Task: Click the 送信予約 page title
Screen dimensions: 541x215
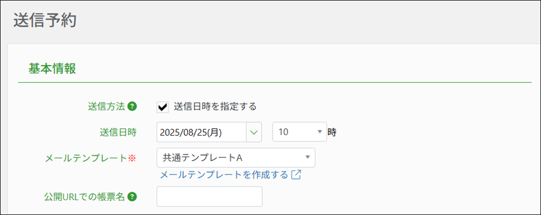Action: point(45,20)
